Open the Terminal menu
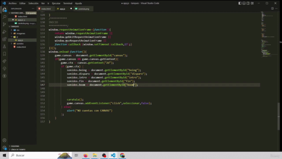This screenshot has height=159, width=282. coord(67,3)
